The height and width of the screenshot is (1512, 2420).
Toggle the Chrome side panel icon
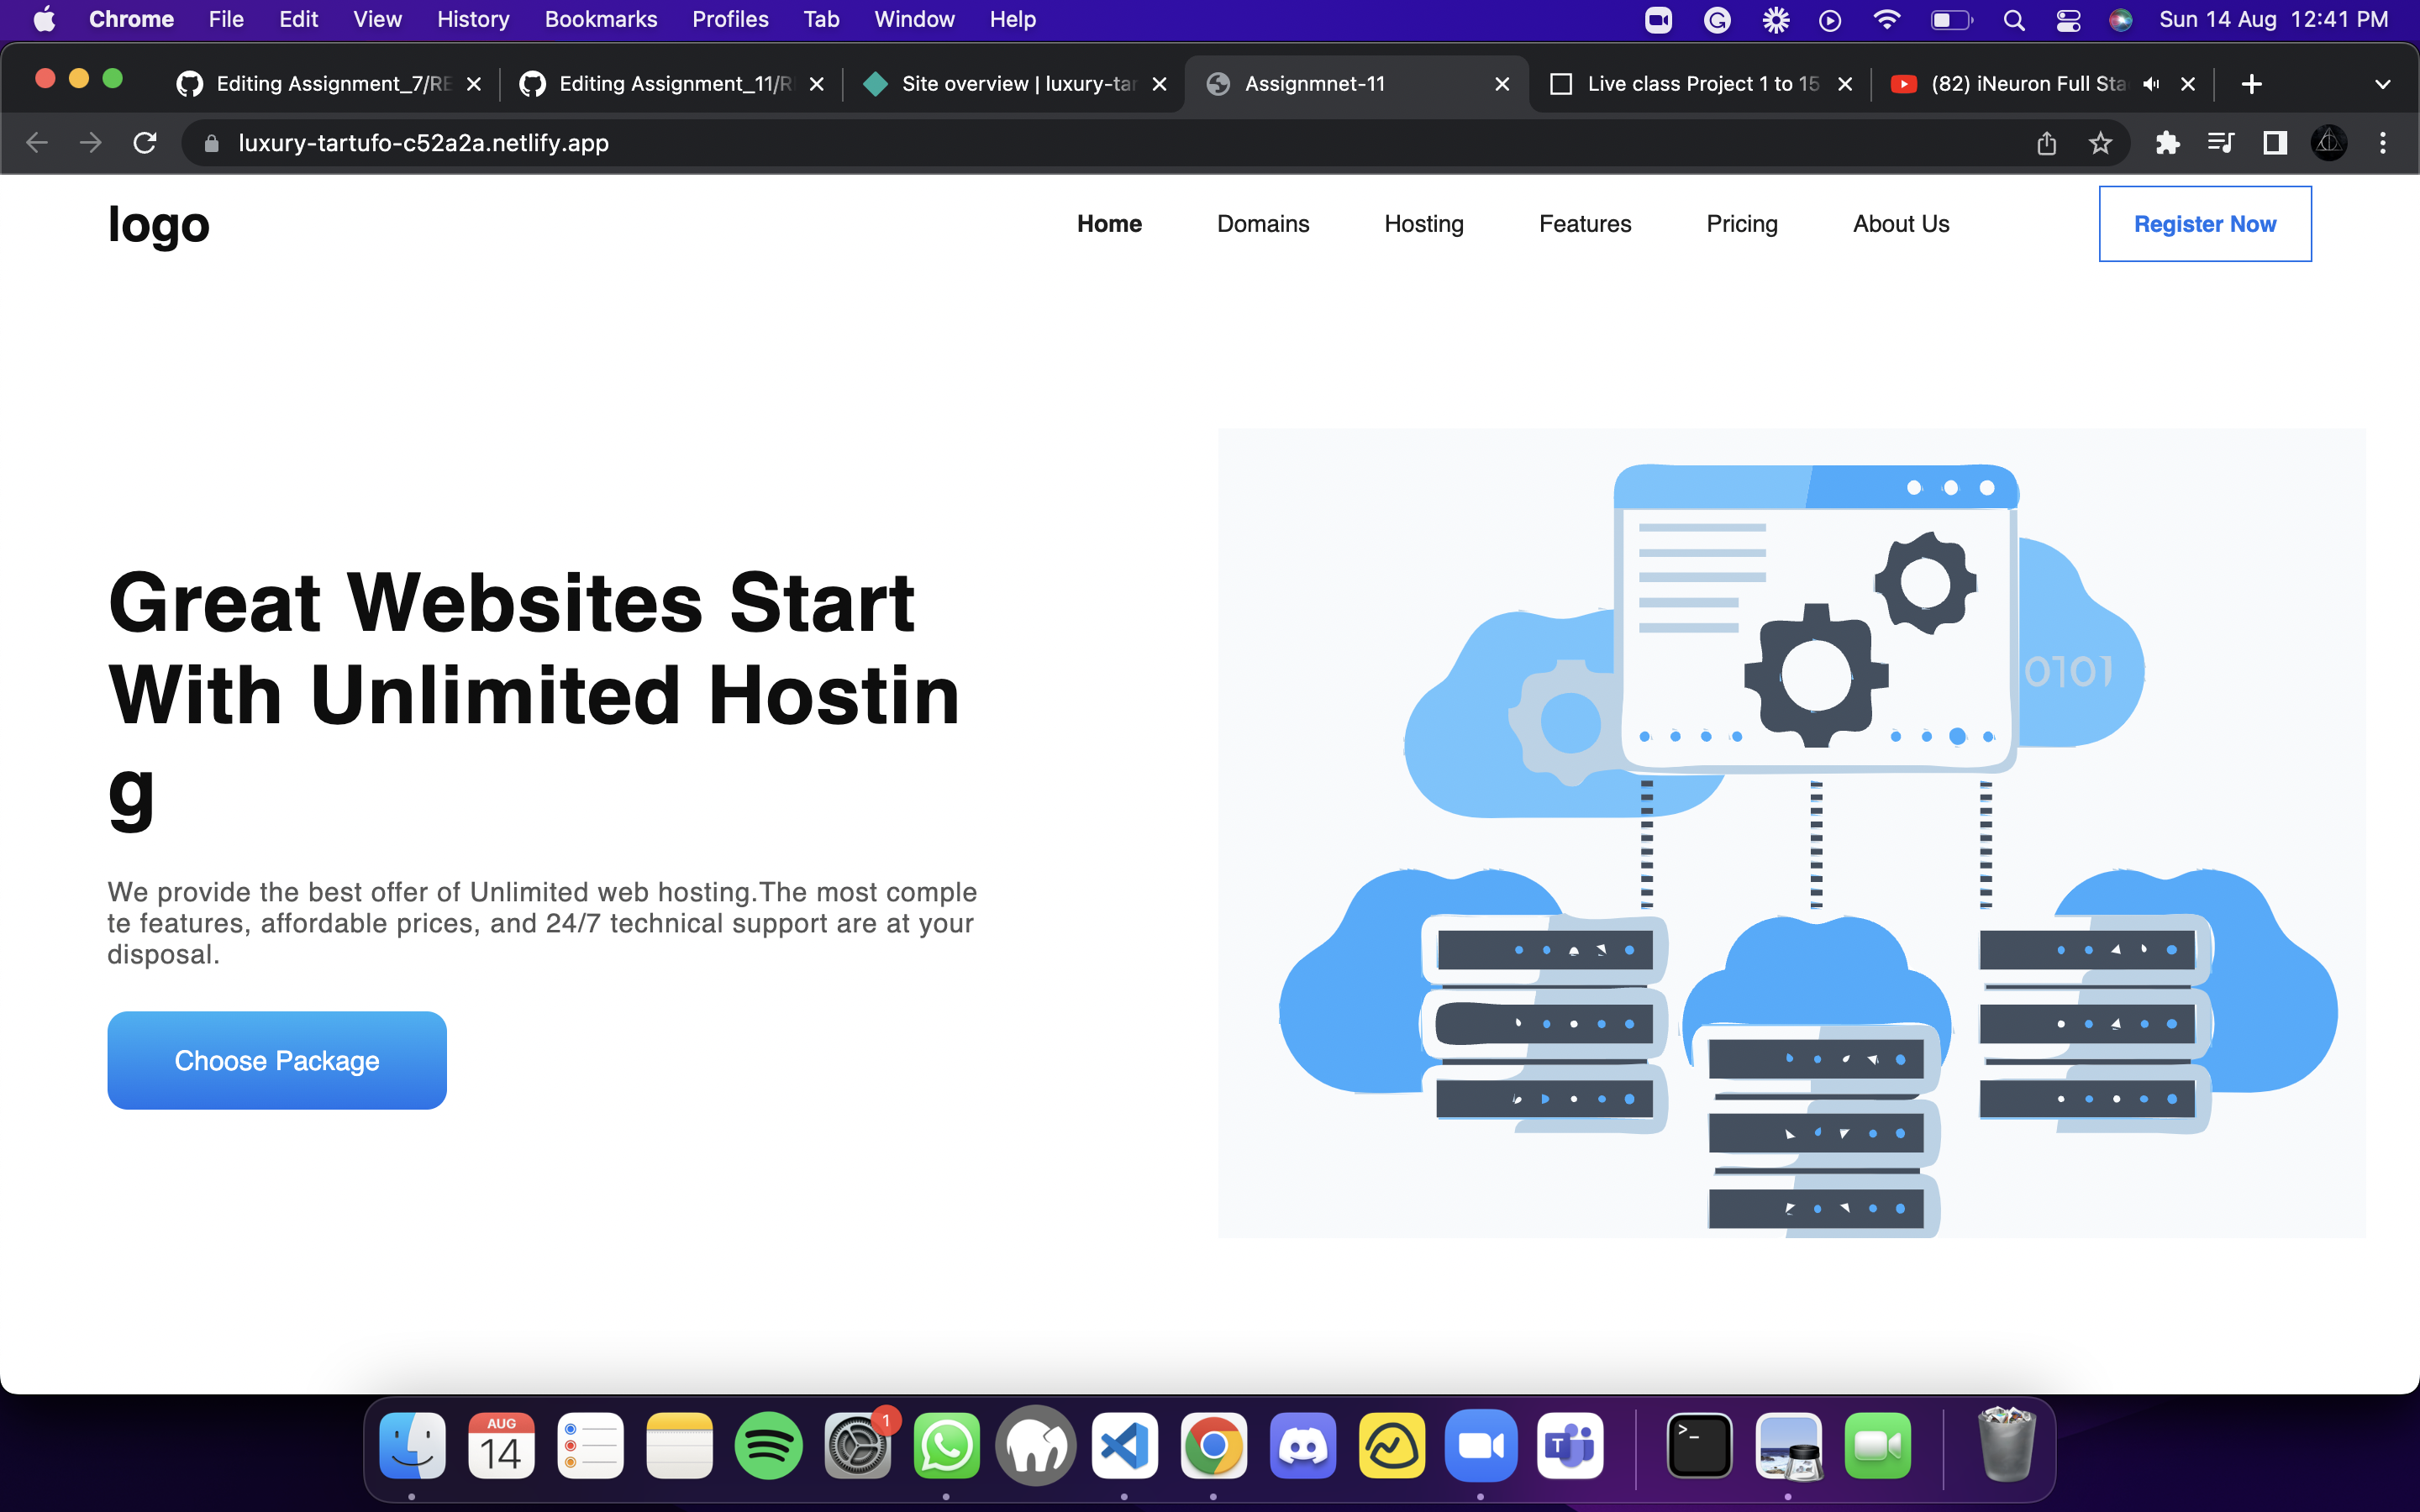tap(2275, 143)
